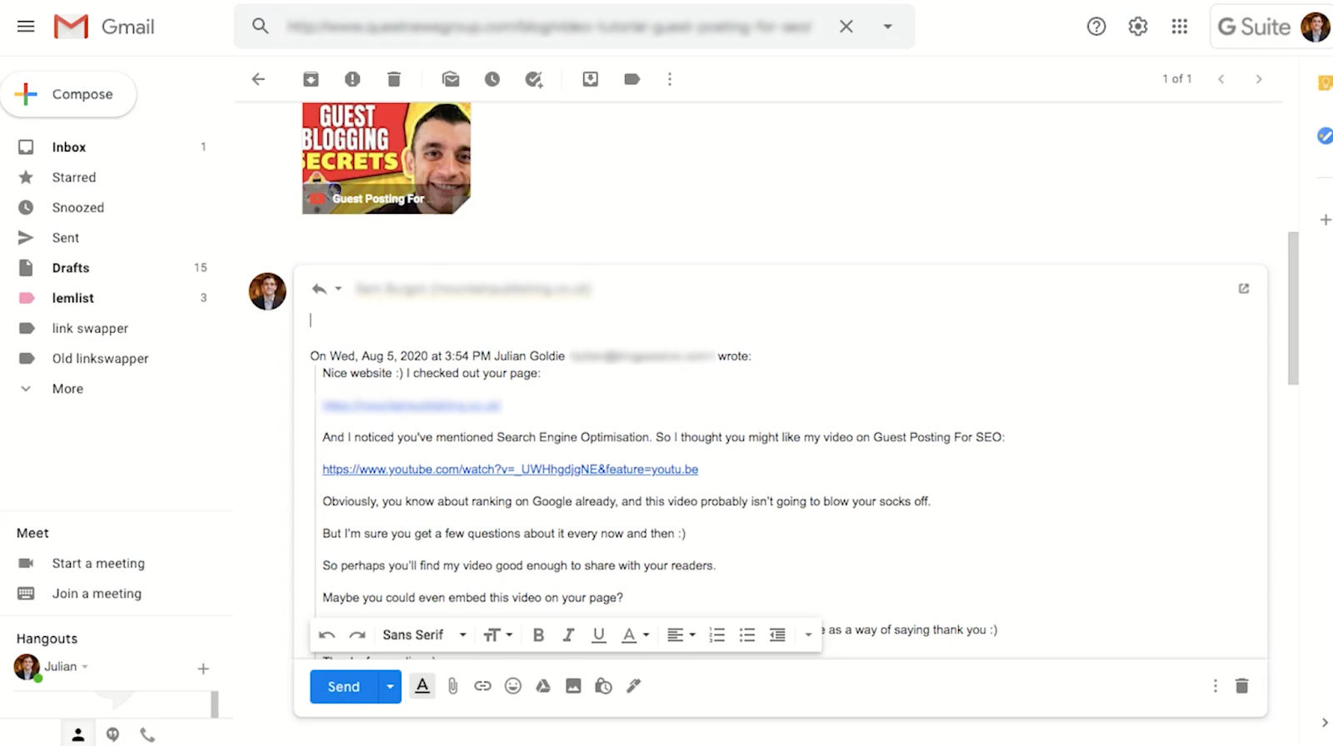This screenshot has width=1333, height=746.
Task: Toggle formatting options bar in compose
Action: click(x=422, y=686)
